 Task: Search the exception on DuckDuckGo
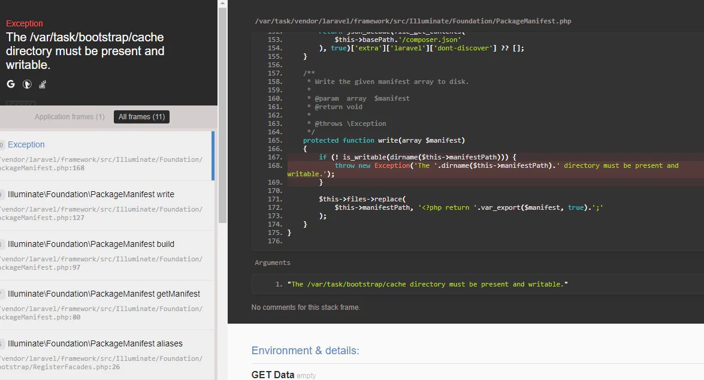pyautogui.click(x=27, y=84)
